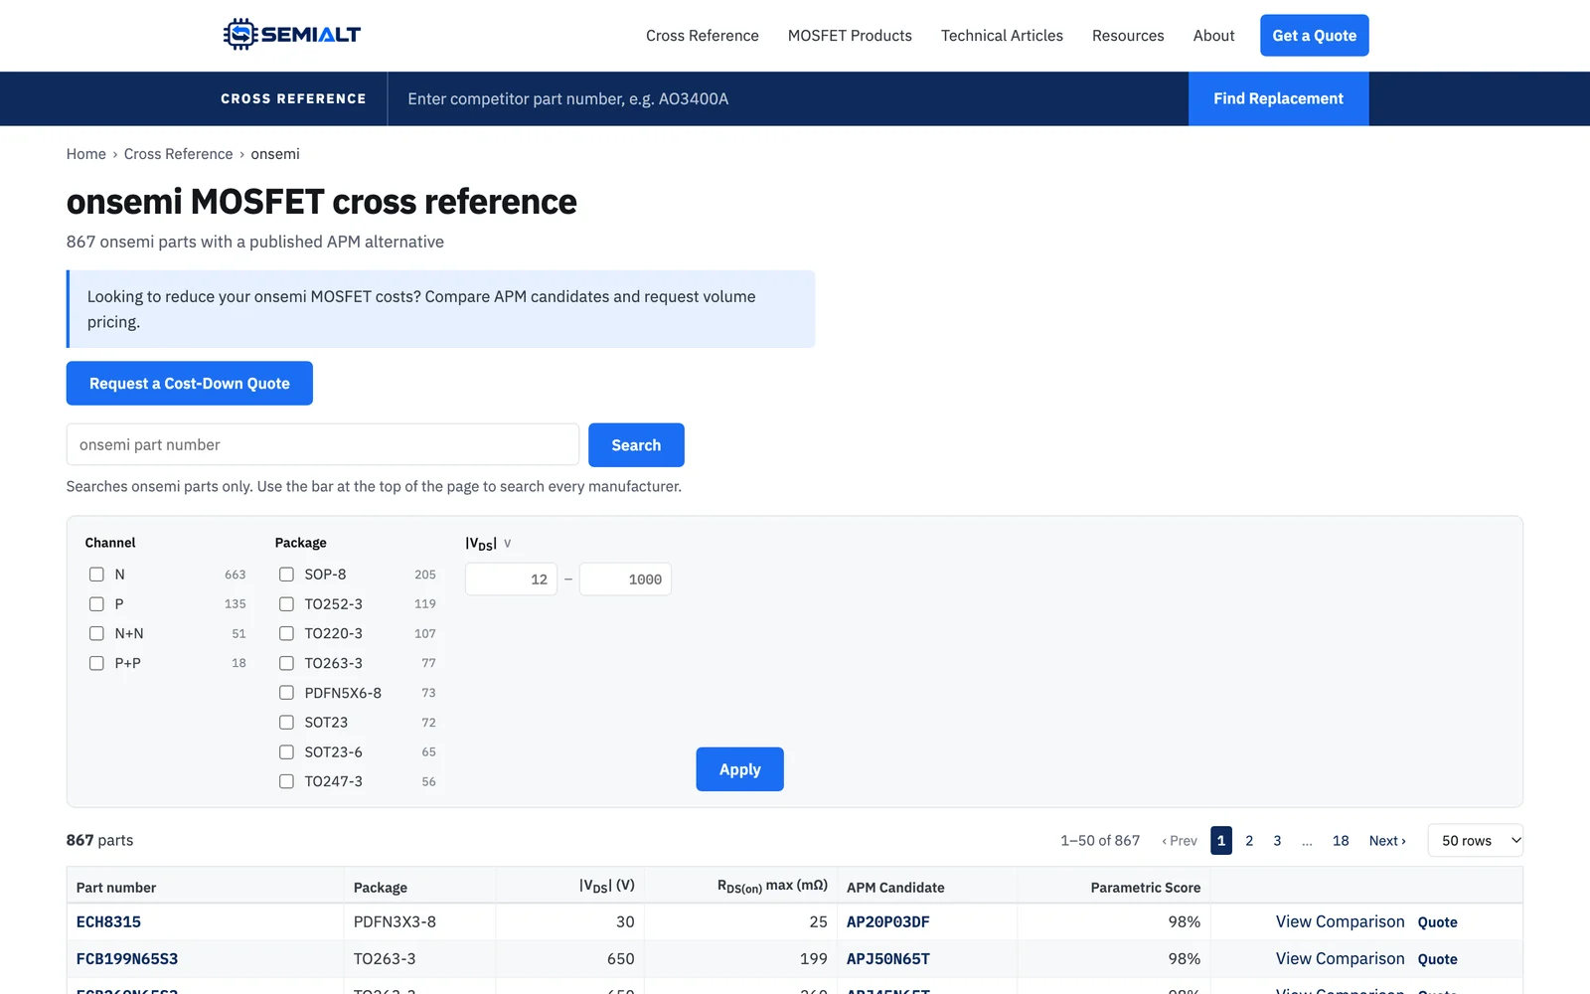This screenshot has height=994, width=1590.
Task: Open Cross Reference nav menu
Action: point(703,36)
